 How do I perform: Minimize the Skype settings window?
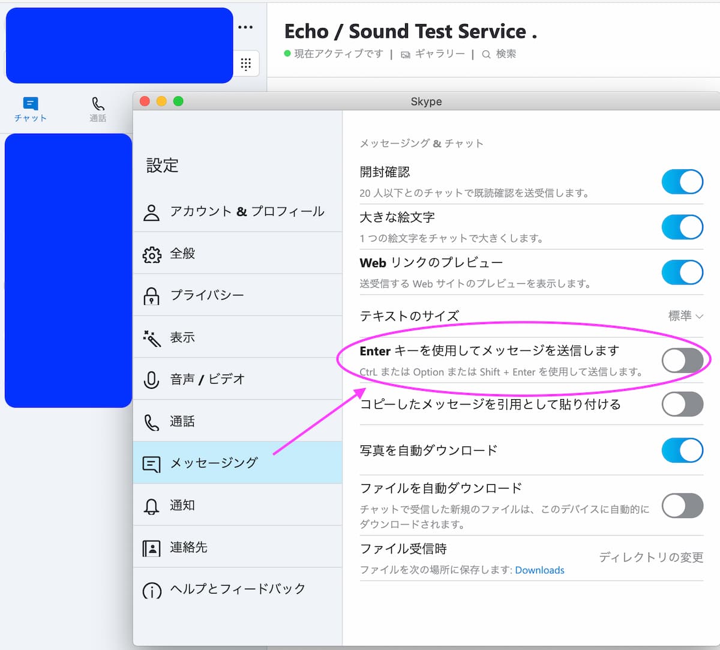tap(161, 101)
